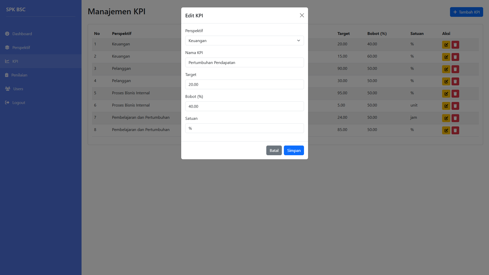
Task: Click target value 95.00 in row 5
Action: [342, 93]
